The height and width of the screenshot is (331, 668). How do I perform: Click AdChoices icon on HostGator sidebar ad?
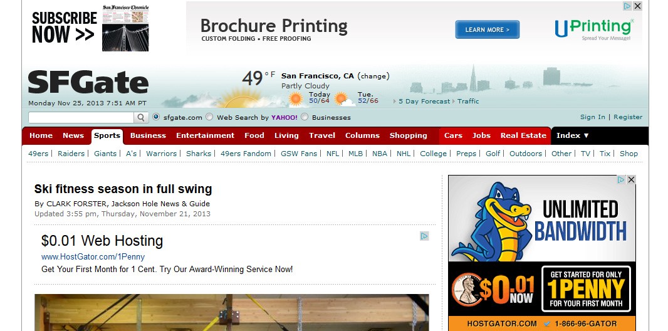tap(621, 180)
